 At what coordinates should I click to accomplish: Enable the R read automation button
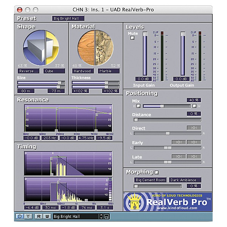tap(39, 216)
